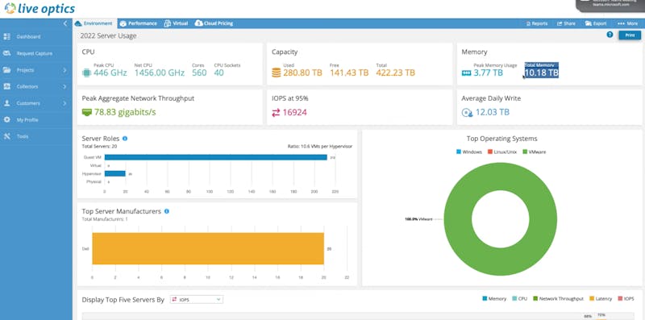Click the Export button in the toolbar
This screenshot has width=645, height=320.
[x=596, y=23]
